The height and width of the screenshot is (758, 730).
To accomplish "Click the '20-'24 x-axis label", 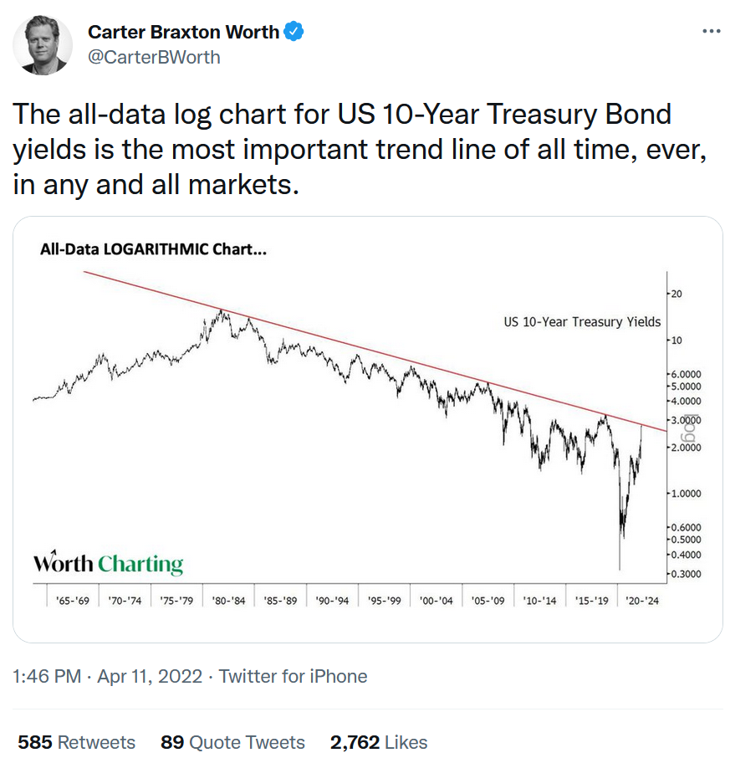I will point(641,601).
